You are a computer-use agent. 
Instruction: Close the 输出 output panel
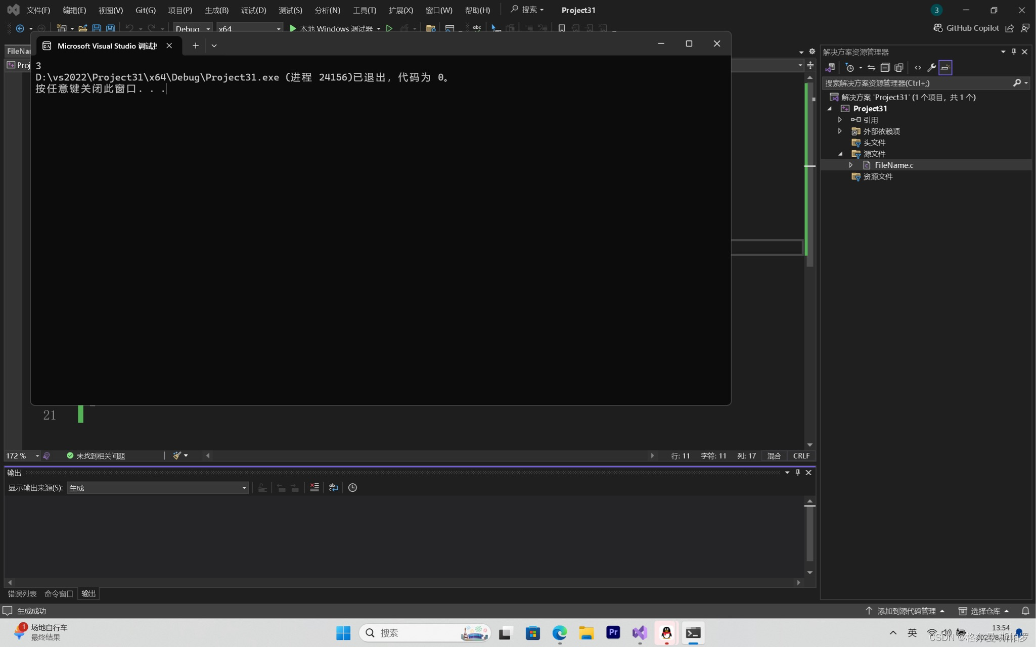tap(808, 472)
